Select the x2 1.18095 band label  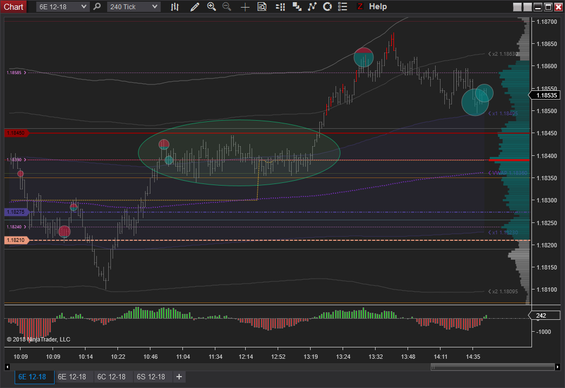[503, 292]
